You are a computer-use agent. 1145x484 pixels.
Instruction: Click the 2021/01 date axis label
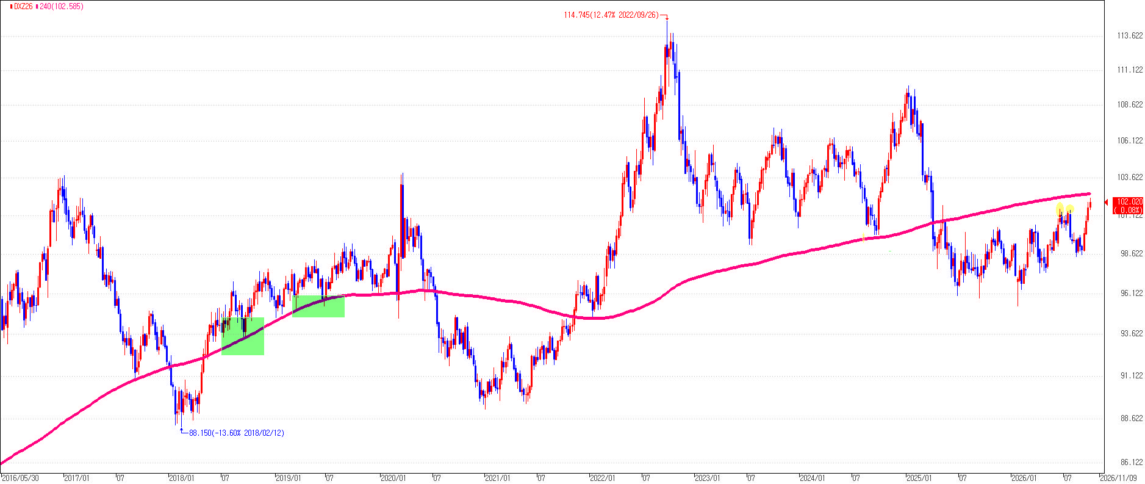point(498,478)
